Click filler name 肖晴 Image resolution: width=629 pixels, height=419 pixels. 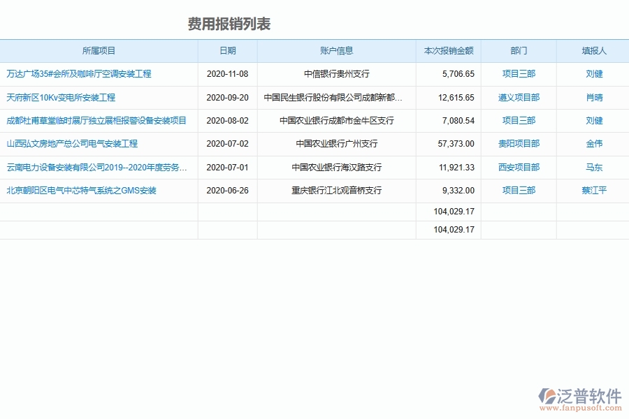[593, 98]
